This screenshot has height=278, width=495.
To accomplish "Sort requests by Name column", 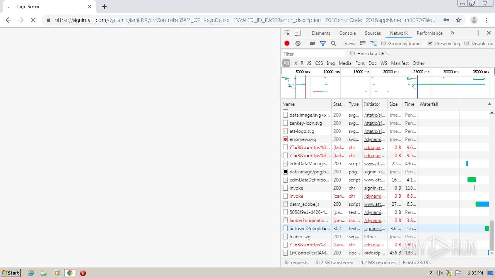I will click(306, 104).
